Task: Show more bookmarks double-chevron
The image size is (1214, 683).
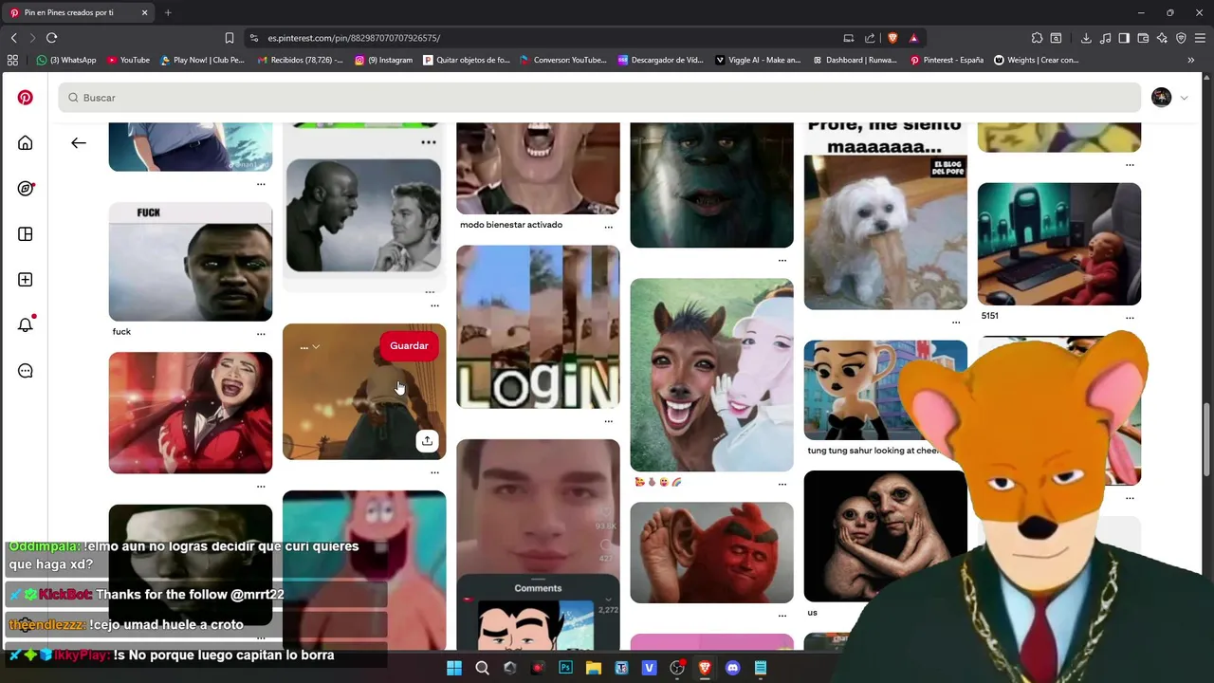Action: pyautogui.click(x=1191, y=60)
